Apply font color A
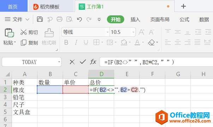Image resolution: width=213 pixels, height=127 pixels. [x=137, y=42]
